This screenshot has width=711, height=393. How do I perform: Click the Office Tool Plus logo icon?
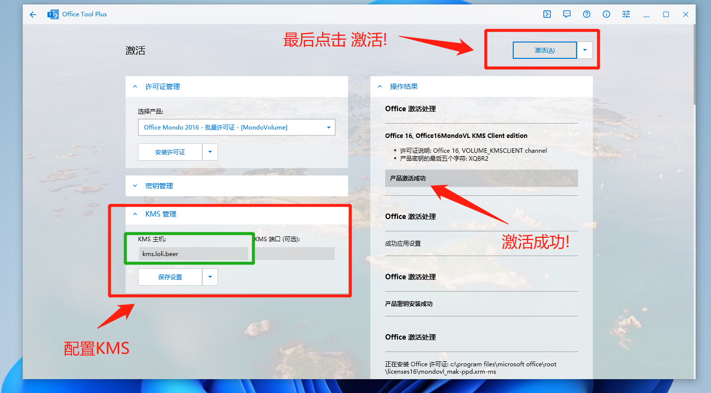click(x=52, y=14)
